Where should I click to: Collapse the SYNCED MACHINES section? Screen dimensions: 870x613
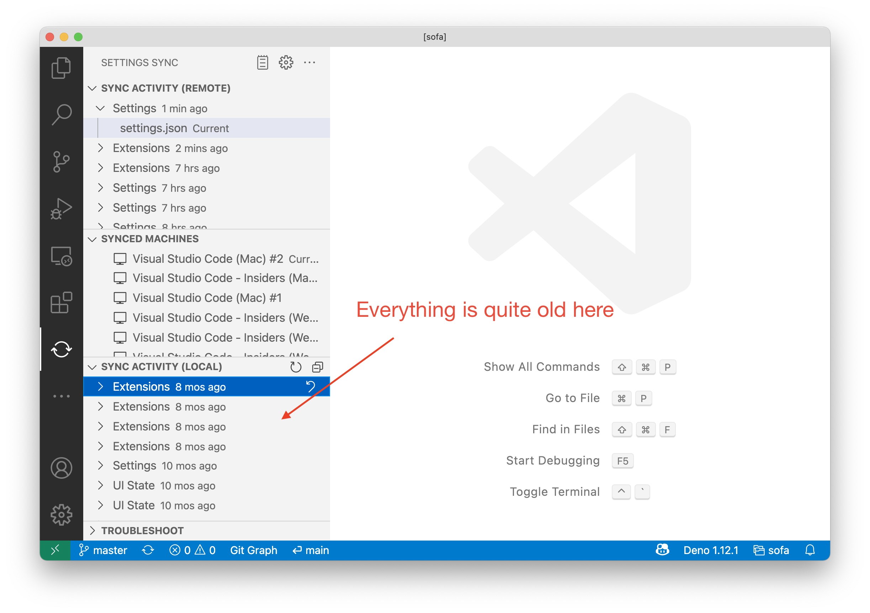tap(92, 239)
